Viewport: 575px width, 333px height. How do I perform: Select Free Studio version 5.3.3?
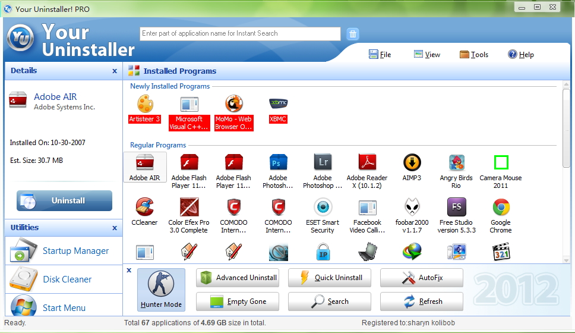pos(456,216)
